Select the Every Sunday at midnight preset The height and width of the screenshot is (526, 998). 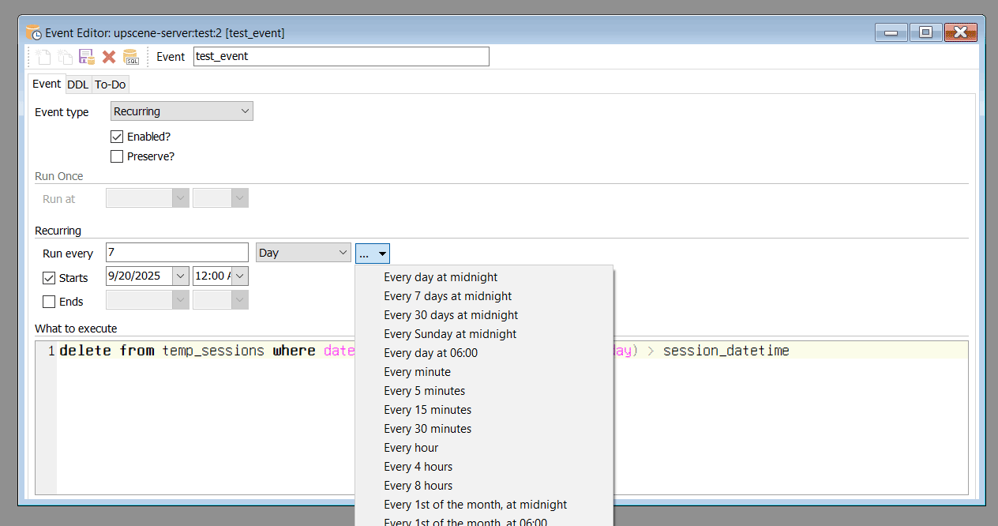(x=449, y=333)
